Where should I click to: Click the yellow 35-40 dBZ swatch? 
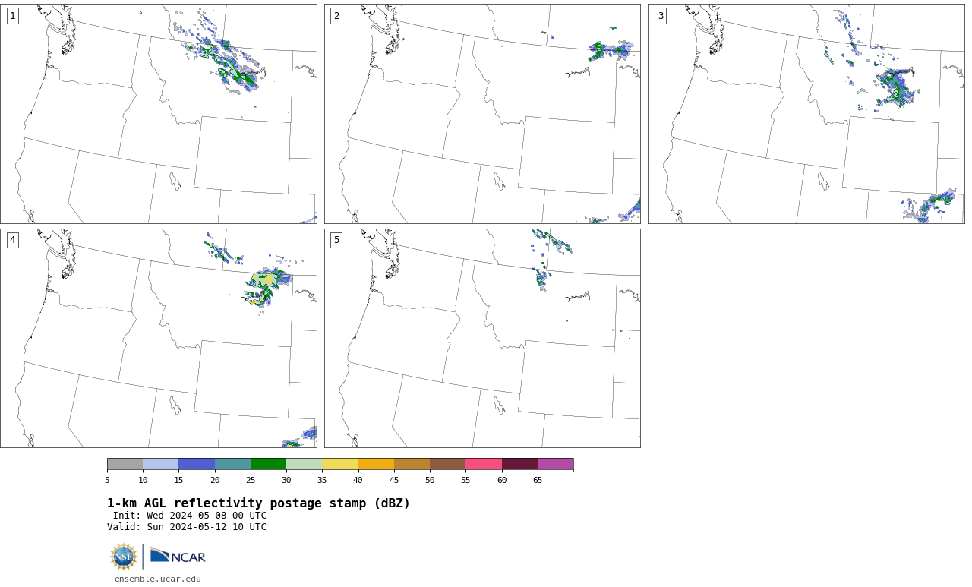[340, 464]
